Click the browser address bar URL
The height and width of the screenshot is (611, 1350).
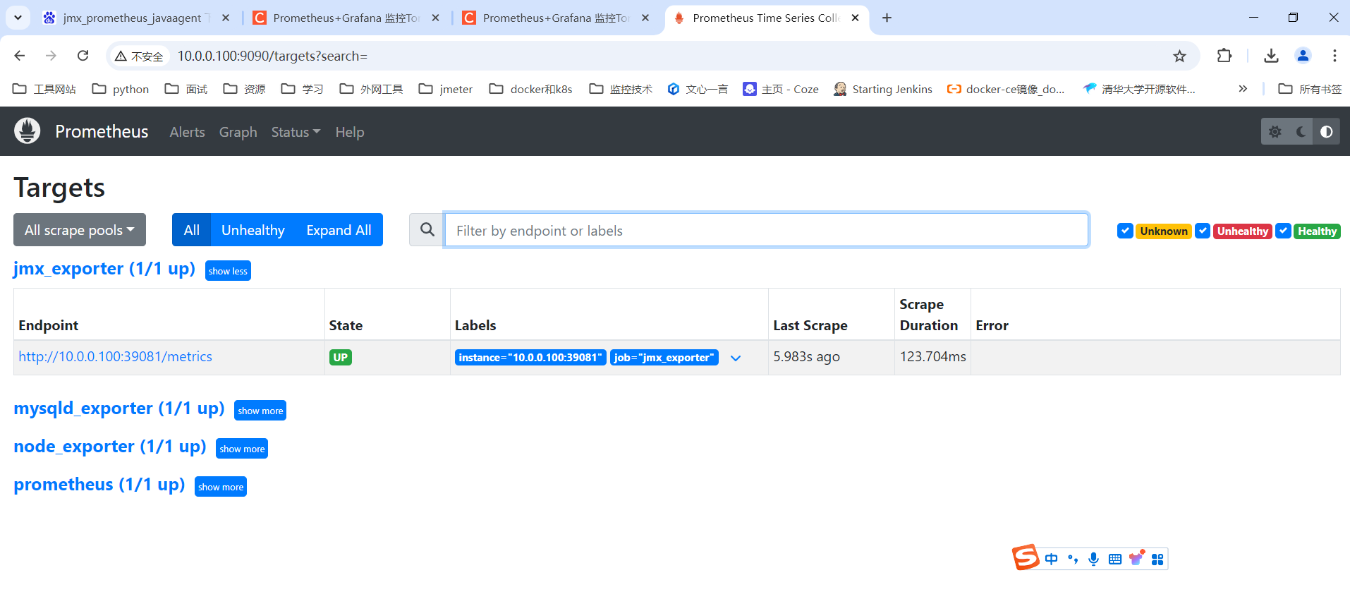pyautogui.click(x=272, y=56)
